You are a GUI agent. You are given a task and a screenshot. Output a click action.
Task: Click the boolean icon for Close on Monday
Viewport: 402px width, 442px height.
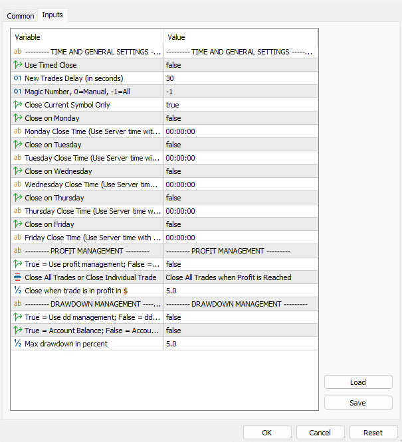(x=17, y=118)
